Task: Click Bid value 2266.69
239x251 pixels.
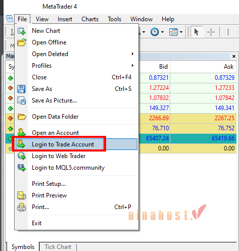Action: click(159, 118)
